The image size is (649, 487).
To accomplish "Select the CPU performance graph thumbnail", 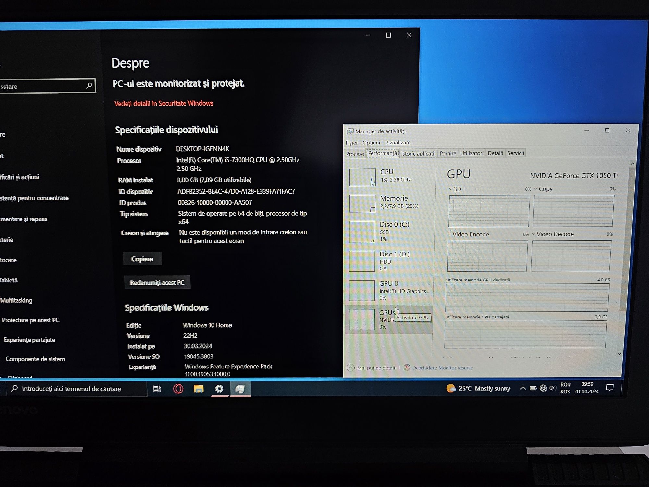I will point(362,177).
